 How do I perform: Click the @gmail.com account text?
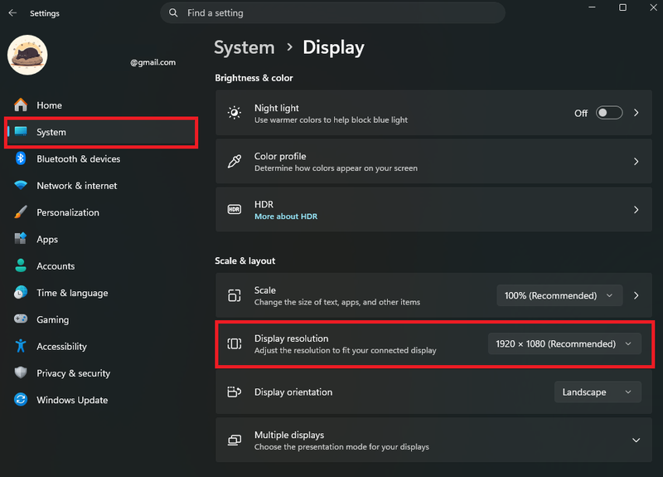pos(152,62)
